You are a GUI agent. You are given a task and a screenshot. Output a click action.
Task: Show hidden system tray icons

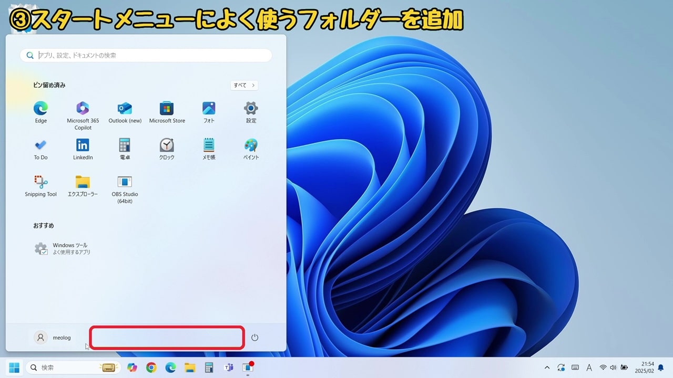(x=547, y=367)
